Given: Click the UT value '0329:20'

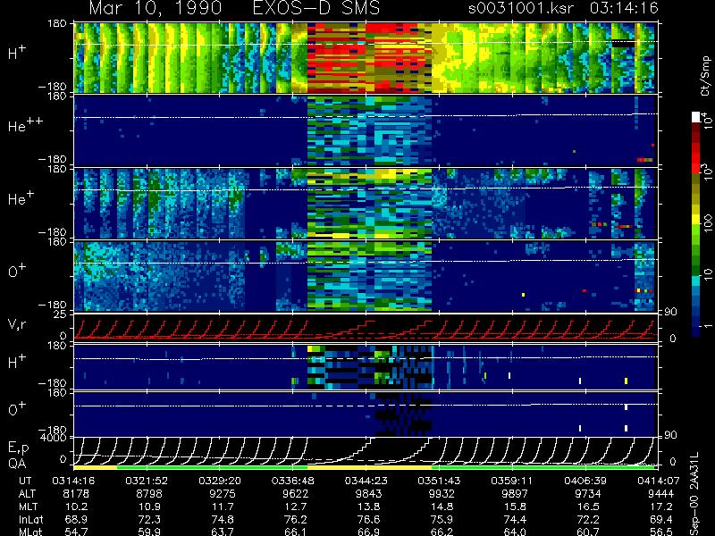Looking at the screenshot, I should click(220, 481).
